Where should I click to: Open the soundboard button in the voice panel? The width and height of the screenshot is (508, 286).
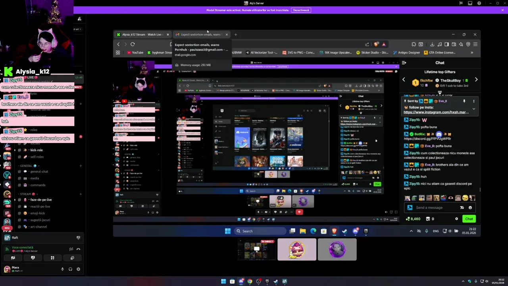pyautogui.click(x=72, y=258)
